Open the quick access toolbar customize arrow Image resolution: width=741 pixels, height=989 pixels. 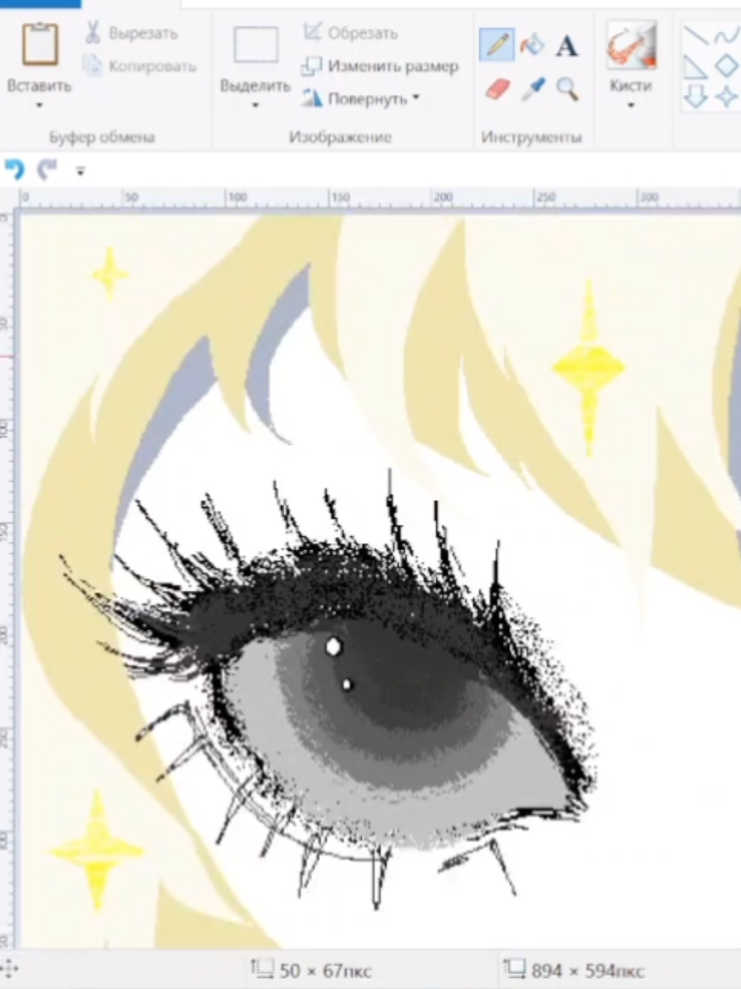point(80,170)
